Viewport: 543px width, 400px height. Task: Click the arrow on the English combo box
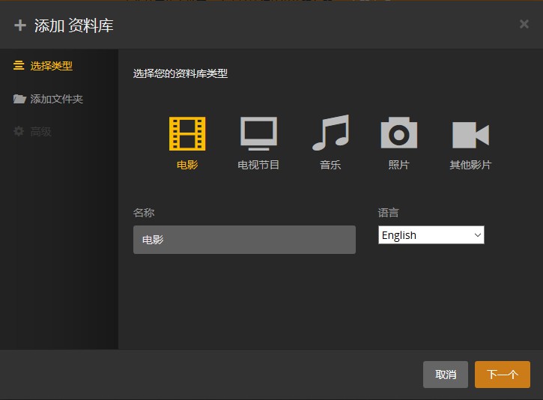(477, 235)
